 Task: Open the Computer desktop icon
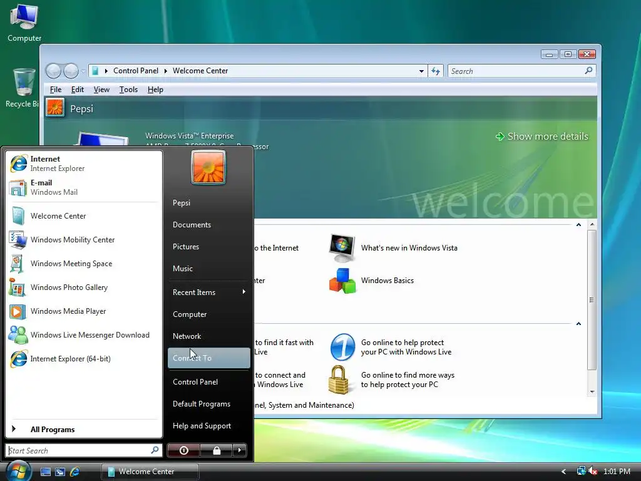tap(24, 22)
